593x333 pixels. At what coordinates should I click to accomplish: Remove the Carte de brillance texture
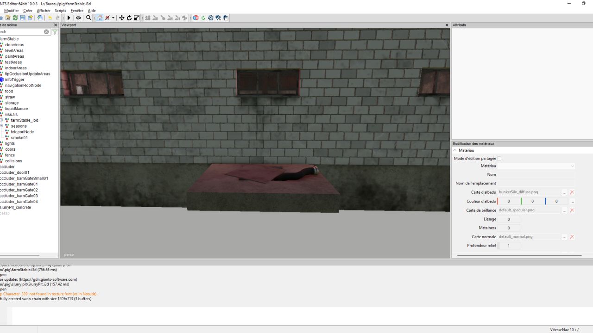tap(572, 210)
